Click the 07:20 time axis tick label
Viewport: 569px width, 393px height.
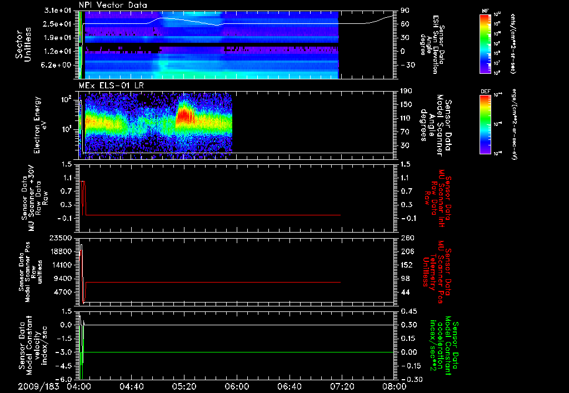[x=342, y=386]
